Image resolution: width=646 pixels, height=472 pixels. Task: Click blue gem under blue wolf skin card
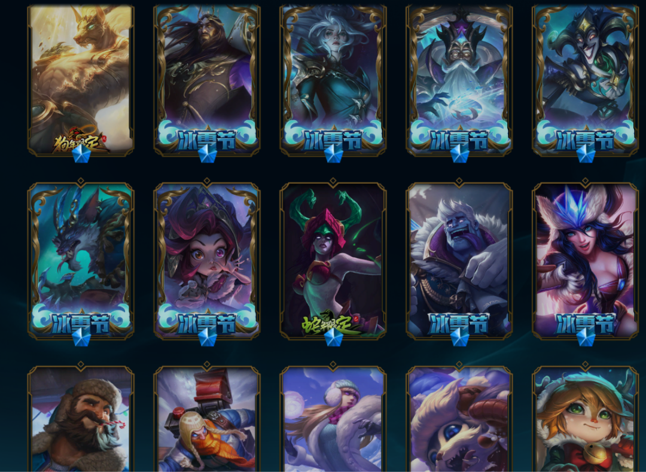click(x=81, y=338)
